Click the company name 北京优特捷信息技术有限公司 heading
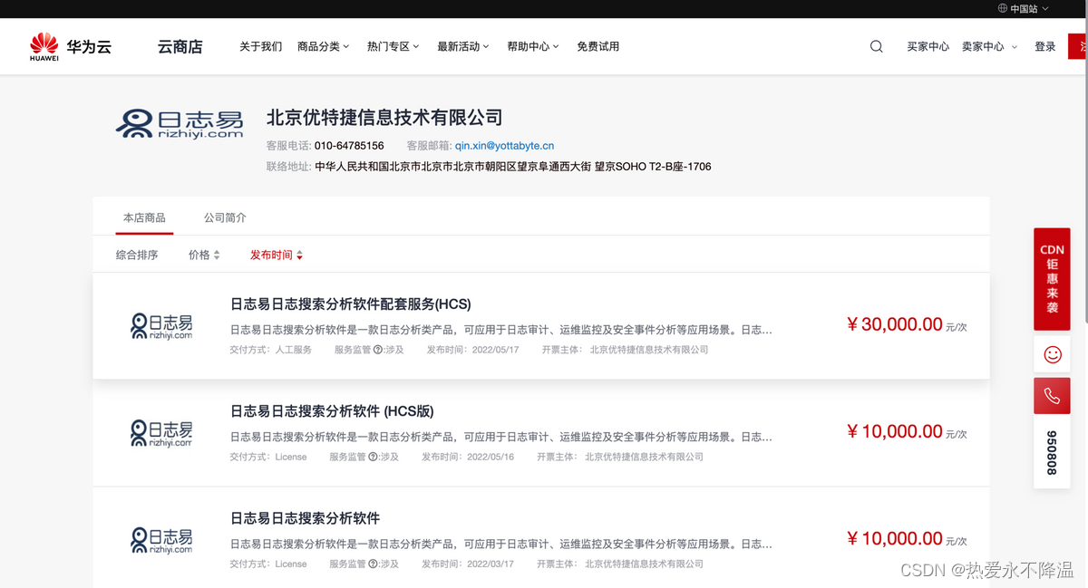 coord(384,118)
